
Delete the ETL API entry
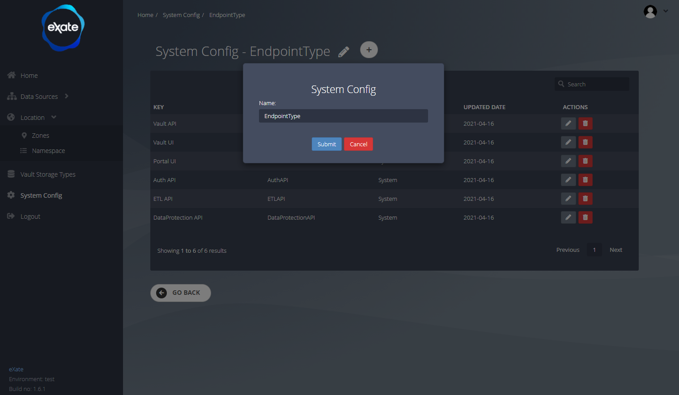click(x=585, y=199)
